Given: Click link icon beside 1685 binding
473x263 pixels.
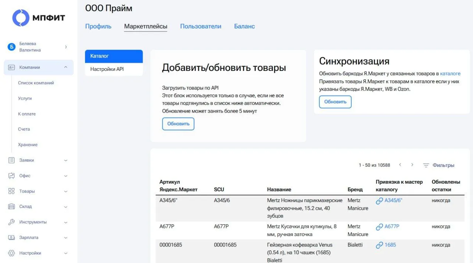Looking at the screenshot, I should click(x=380, y=245).
